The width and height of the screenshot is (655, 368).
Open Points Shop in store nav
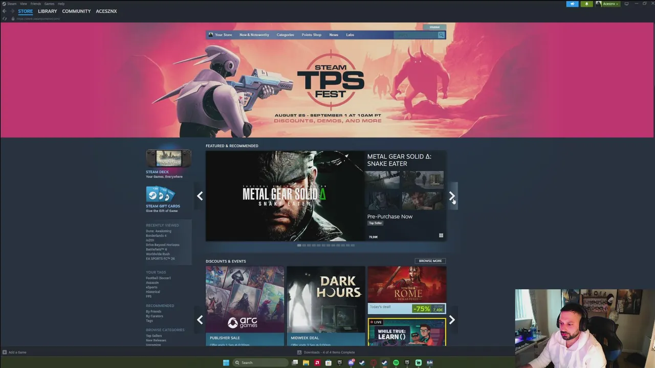point(311,35)
